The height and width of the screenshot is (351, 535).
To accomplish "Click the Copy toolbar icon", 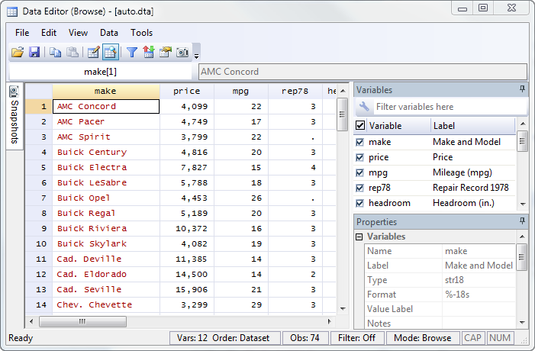I will (x=55, y=53).
